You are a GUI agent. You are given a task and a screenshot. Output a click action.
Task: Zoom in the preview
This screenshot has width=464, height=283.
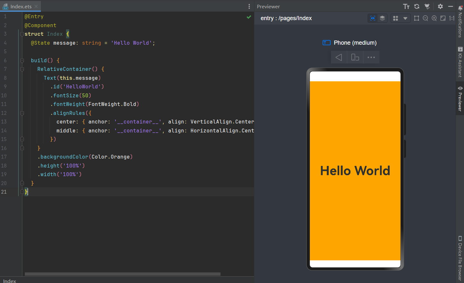coord(434,18)
